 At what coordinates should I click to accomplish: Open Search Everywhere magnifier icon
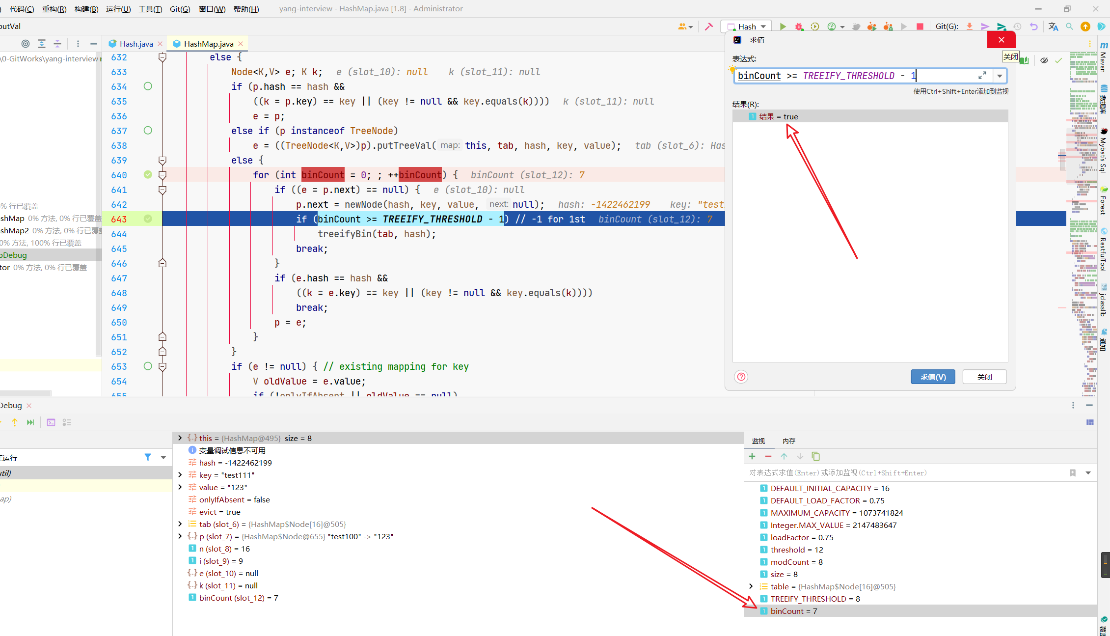point(1069,27)
